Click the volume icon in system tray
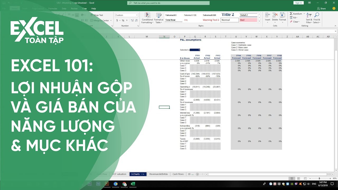The height and width of the screenshot is (190, 338). pyautogui.click(x=309, y=184)
